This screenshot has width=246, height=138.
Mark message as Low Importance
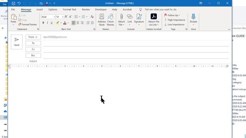pyautogui.click(x=174, y=25)
